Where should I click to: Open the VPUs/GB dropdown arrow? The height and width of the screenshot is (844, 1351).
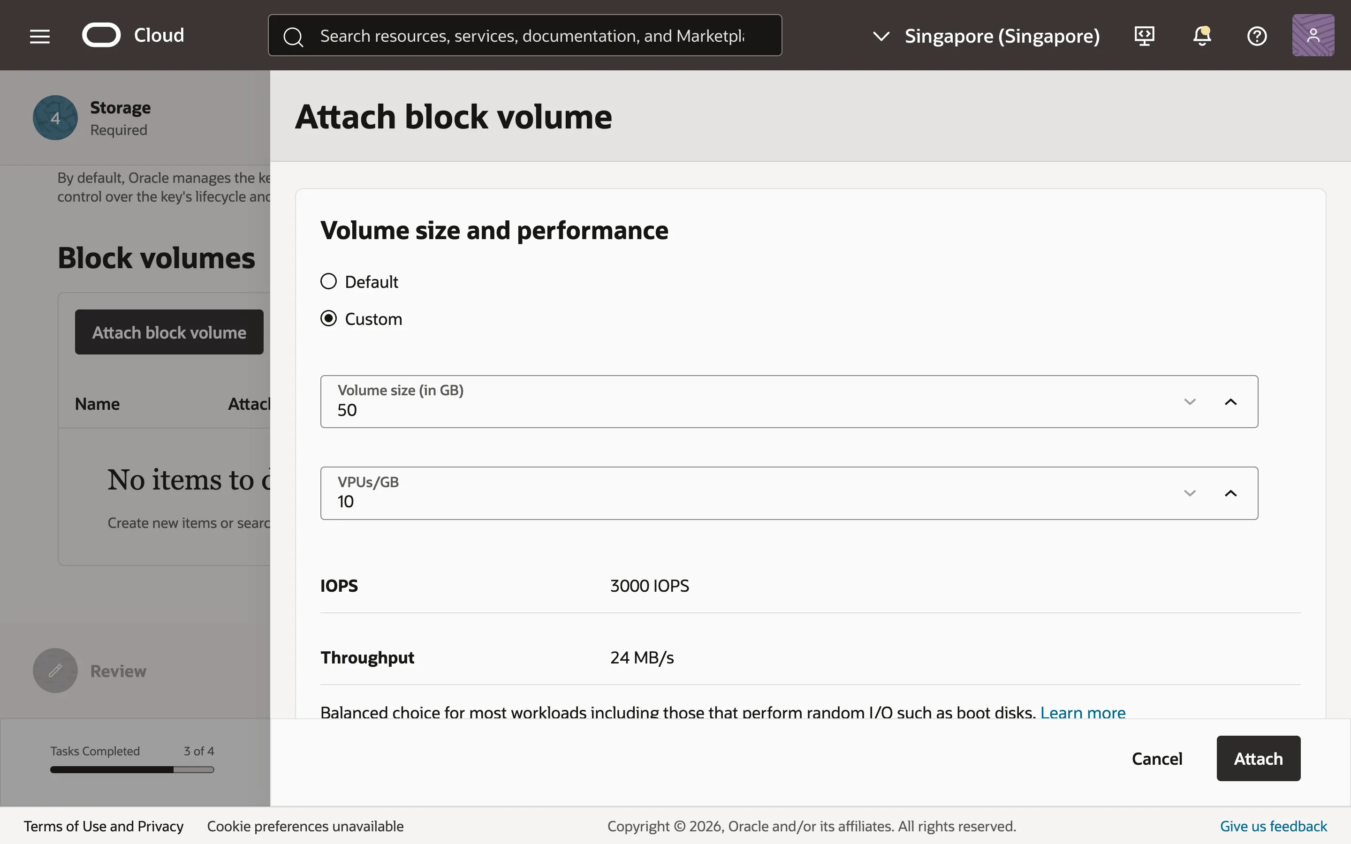pyautogui.click(x=1190, y=493)
